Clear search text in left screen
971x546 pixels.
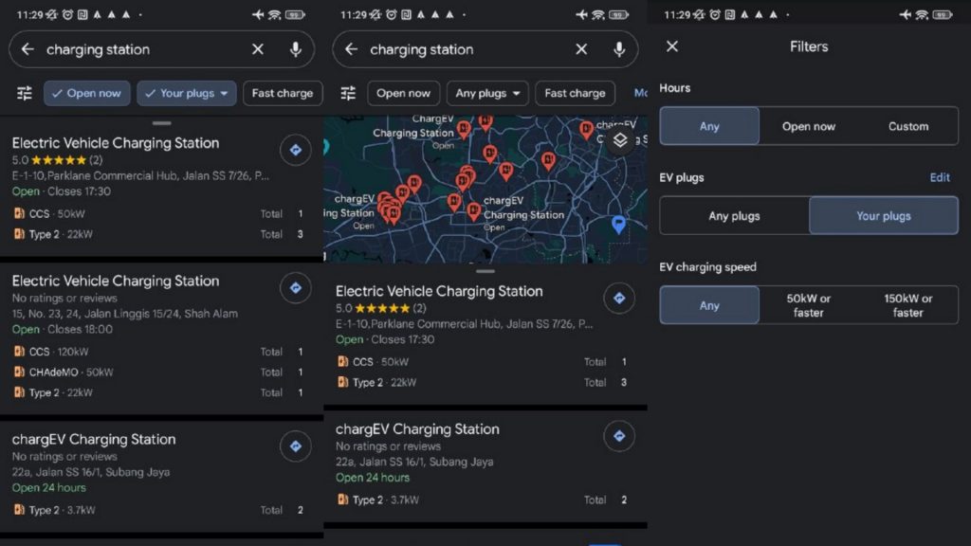[258, 49]
